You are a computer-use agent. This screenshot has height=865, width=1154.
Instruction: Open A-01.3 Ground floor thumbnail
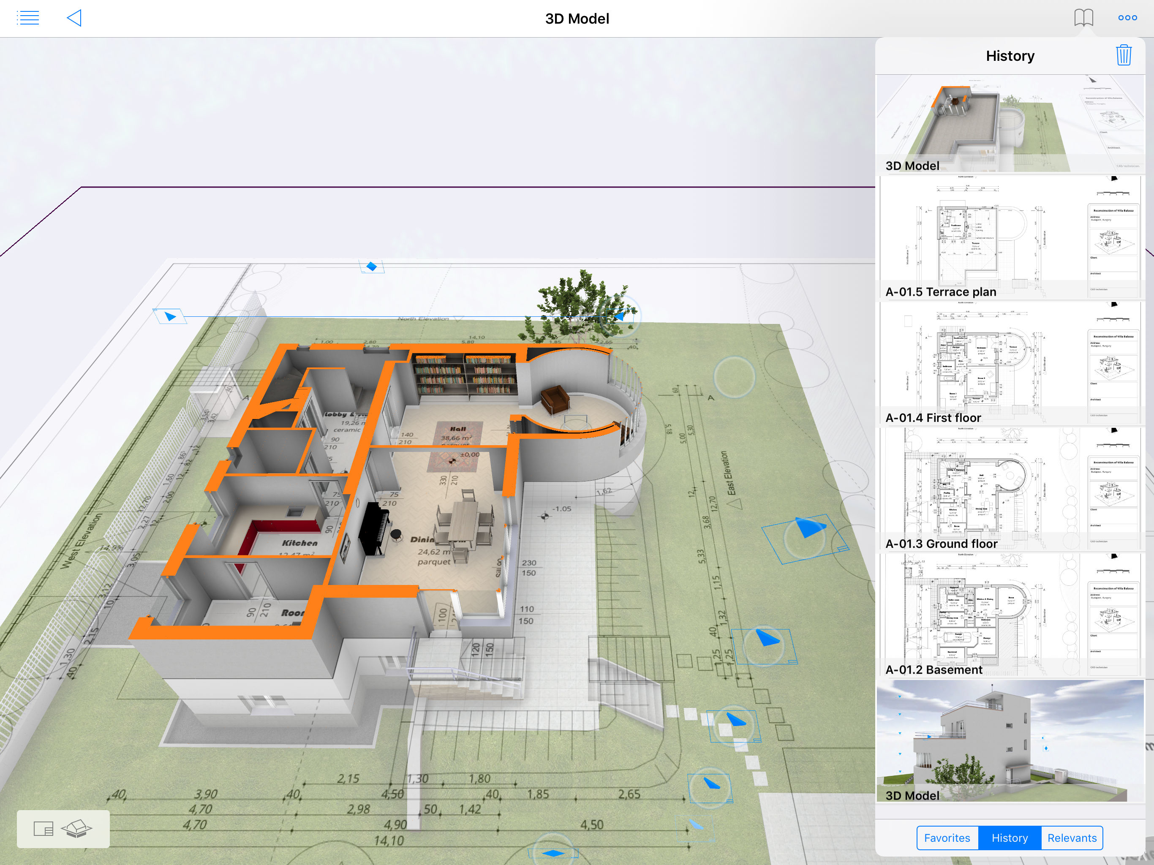[1010, 490]
